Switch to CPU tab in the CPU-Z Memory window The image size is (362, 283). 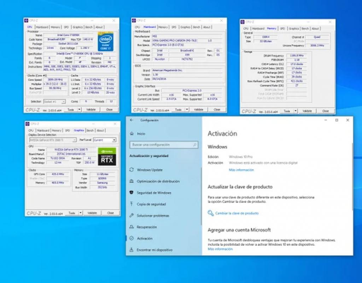[246, 29]
